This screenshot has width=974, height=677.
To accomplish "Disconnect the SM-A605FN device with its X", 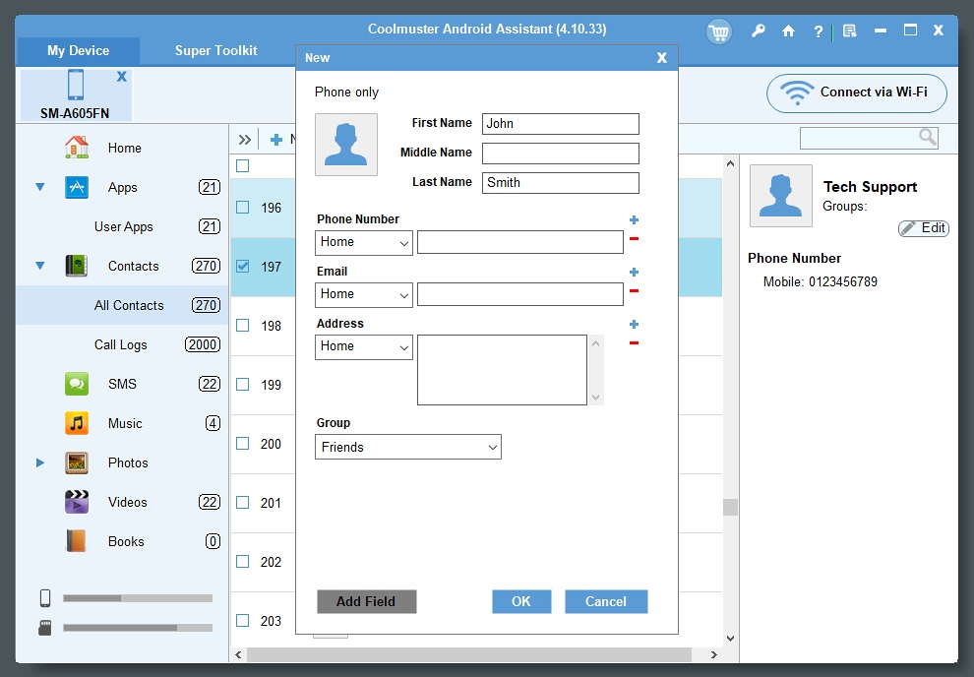I will pyautogui.click(x=122, y=77).
